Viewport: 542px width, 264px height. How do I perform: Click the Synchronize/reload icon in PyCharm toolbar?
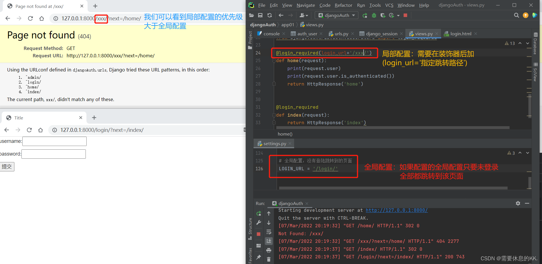pos(270,15)
